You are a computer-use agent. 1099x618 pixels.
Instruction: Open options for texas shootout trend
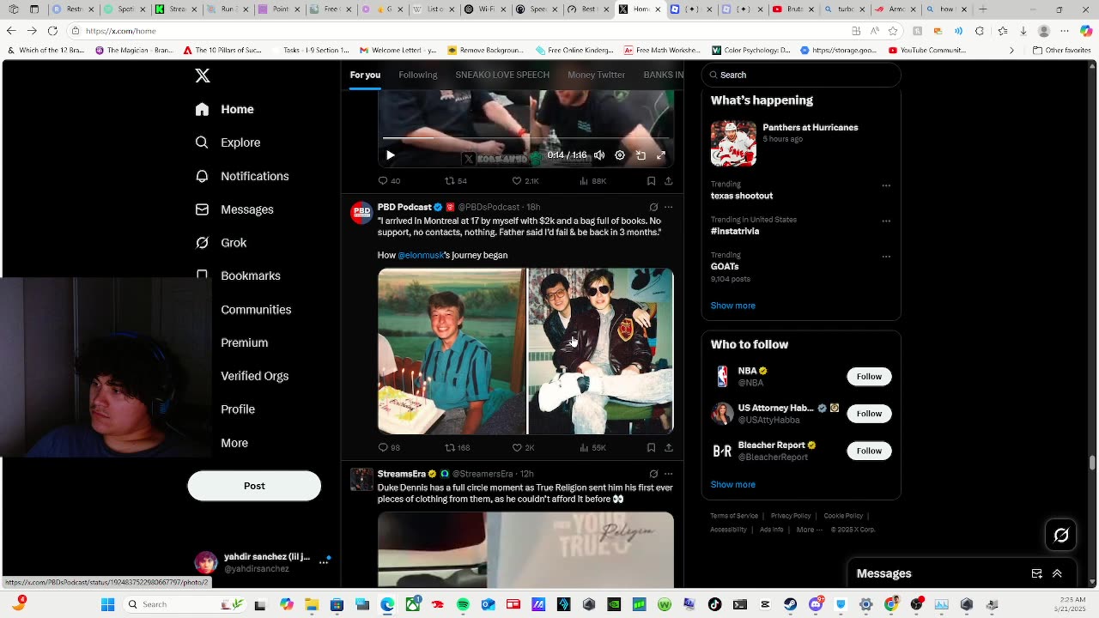coord(886,185)
